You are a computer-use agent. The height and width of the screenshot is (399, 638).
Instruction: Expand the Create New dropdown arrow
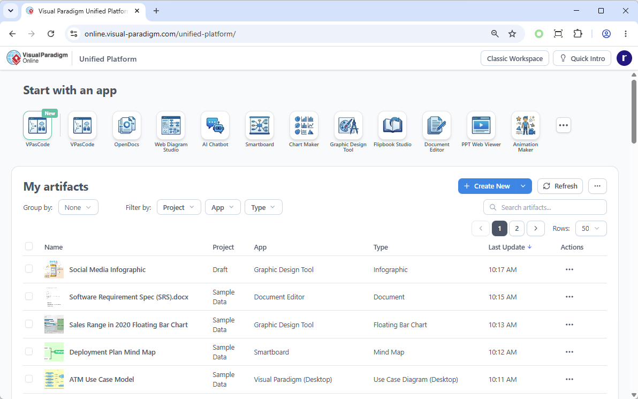523,186
